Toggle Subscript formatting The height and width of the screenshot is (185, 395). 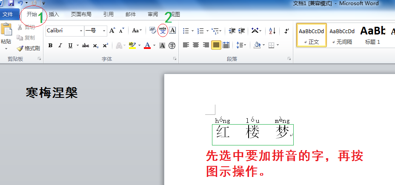[x=95, y=46]
